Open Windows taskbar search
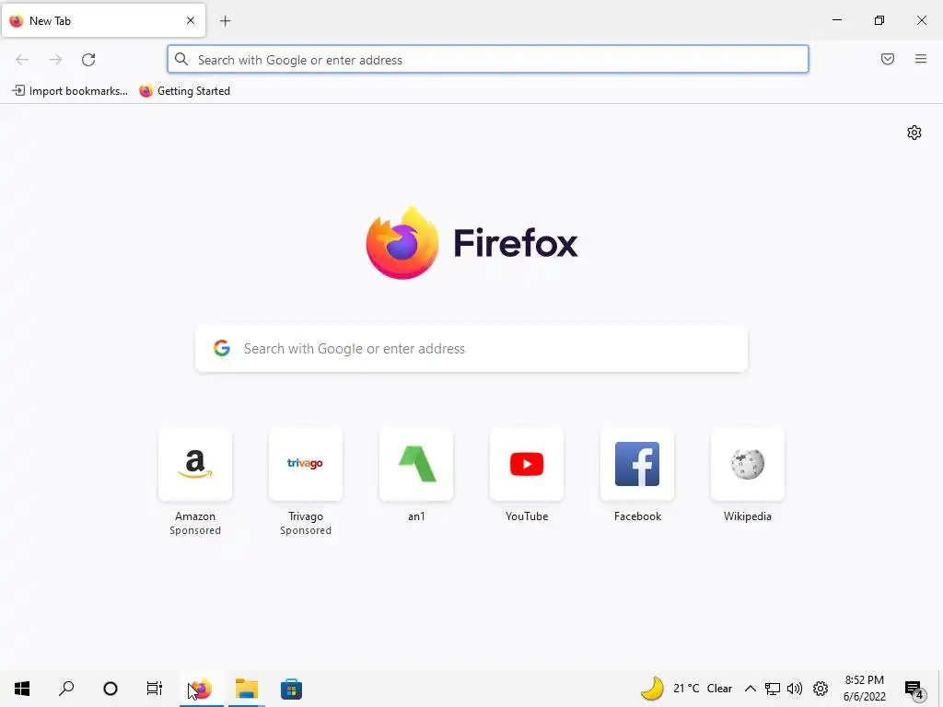This screenshot has height=707, width=943. point(66,689)
